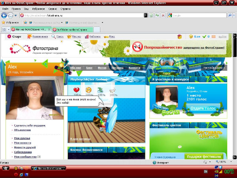Open the search provider dropdown arrow
The image size is (237, 178).
click(234, 15)
